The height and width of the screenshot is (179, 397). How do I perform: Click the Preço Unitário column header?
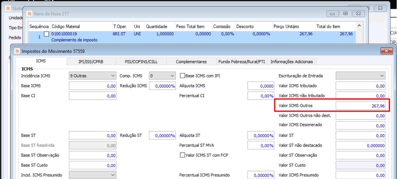click(294, 26)
